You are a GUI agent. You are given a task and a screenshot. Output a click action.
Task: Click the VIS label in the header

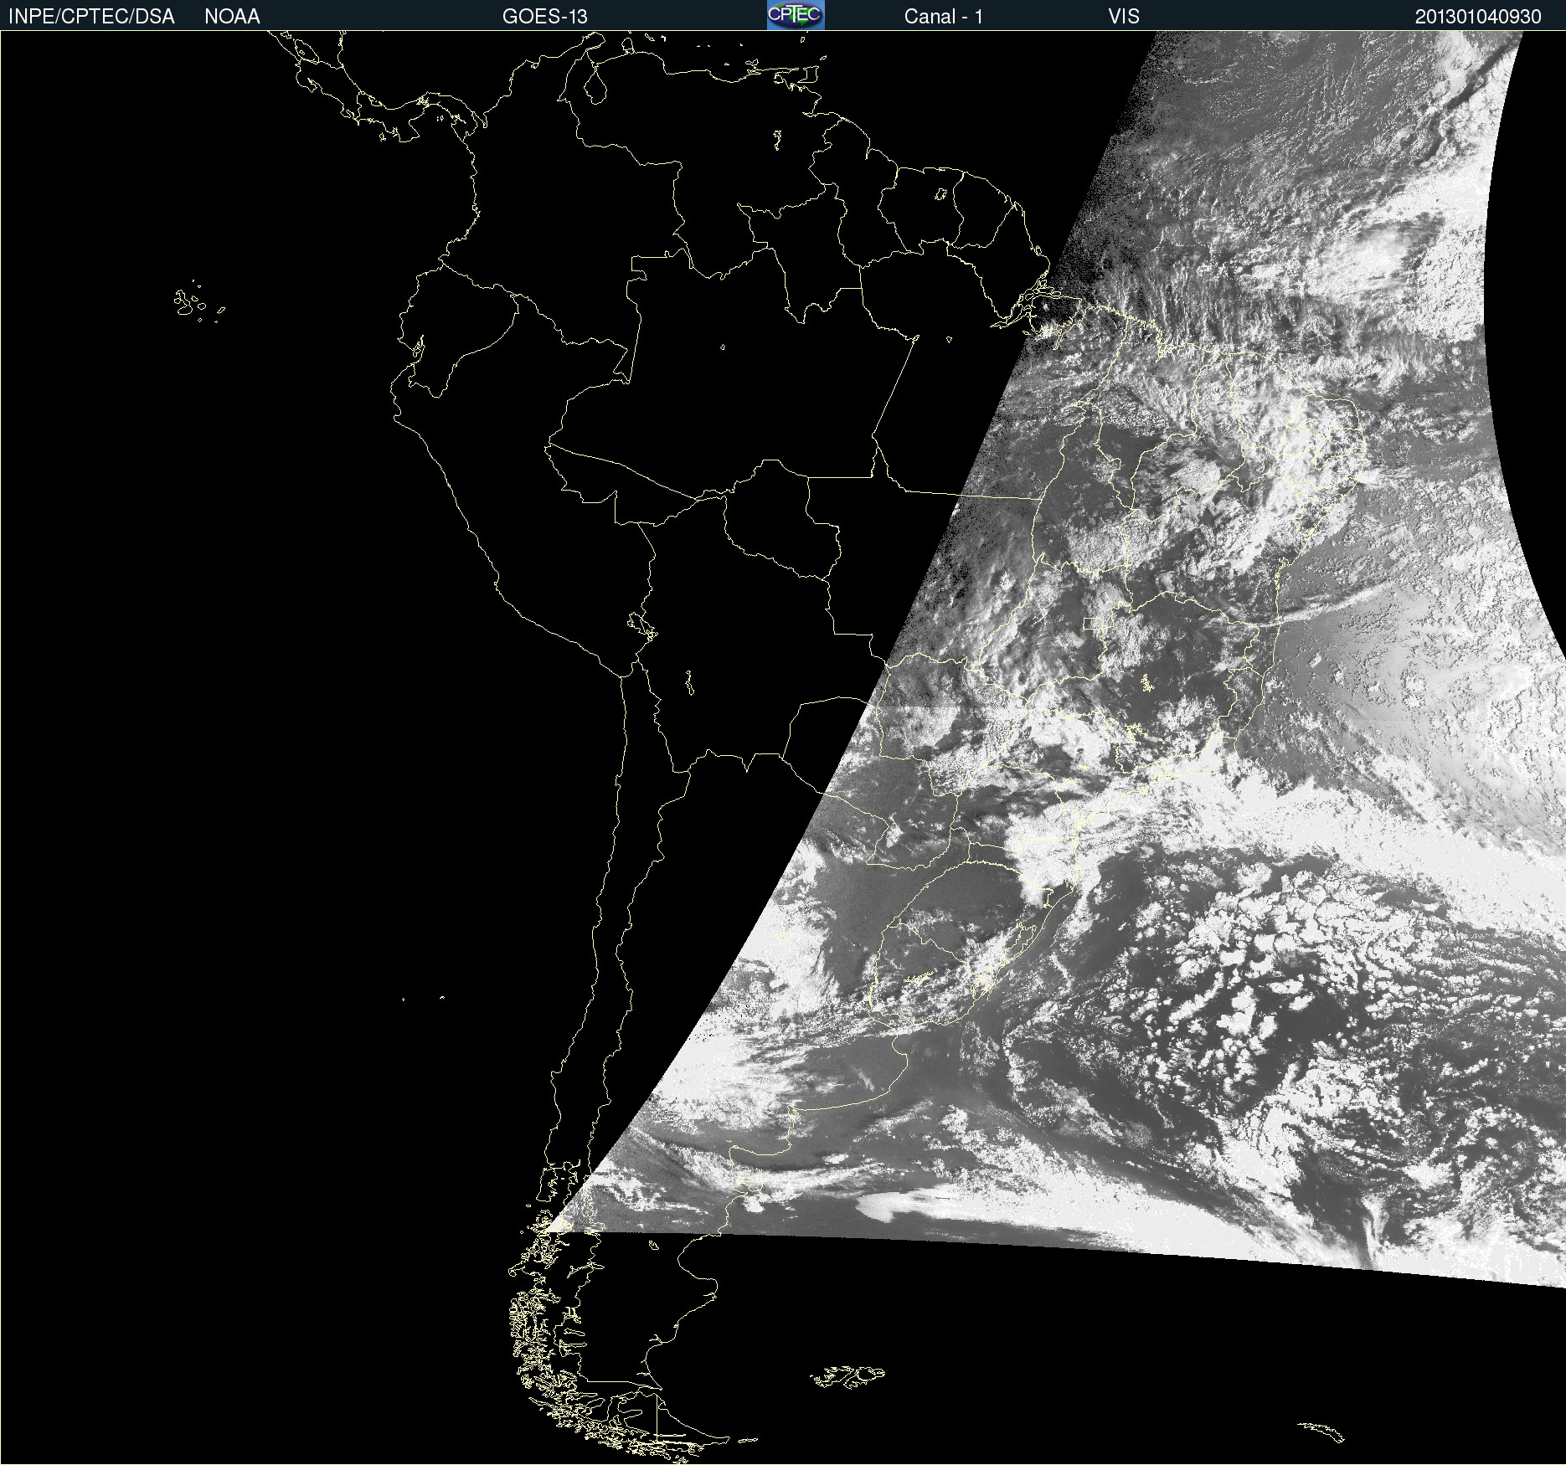tap(1124, 17)
